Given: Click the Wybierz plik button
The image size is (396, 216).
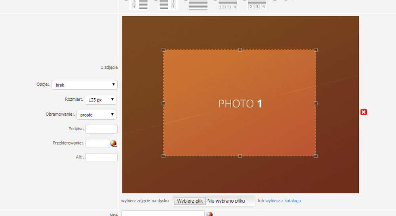Looking at the screenshot, I should (x=190, y=201).
